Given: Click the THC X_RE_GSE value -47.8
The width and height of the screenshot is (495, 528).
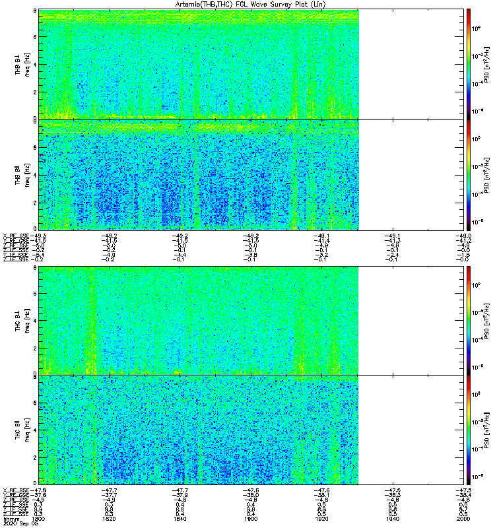Looking at the screenshot, I should 38,490.
